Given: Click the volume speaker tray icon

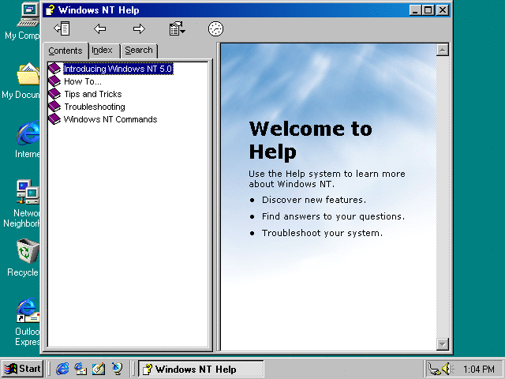Looking at the screenshot, I should [x=447, y=369].
